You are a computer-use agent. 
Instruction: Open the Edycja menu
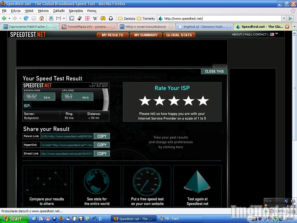[16, 11]
